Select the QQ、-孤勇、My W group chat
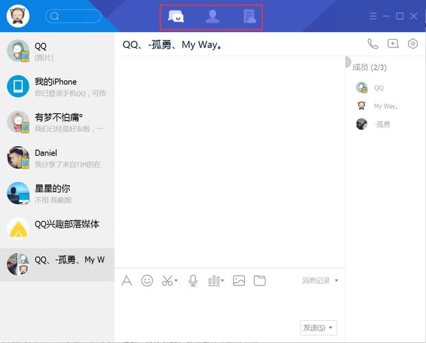This screenshot has height=343, width=426. tap(57, 264)
